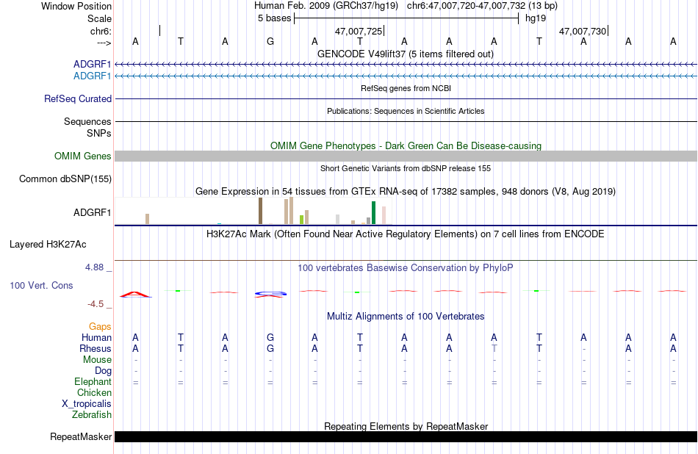Click the 4.88 PhyloP upper limit value
698x454 pixels.
pos(94,267)
